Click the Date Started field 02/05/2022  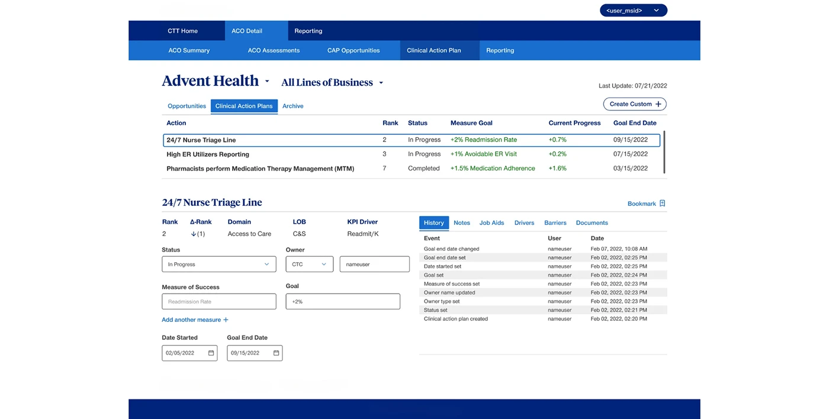pos(189,353)
